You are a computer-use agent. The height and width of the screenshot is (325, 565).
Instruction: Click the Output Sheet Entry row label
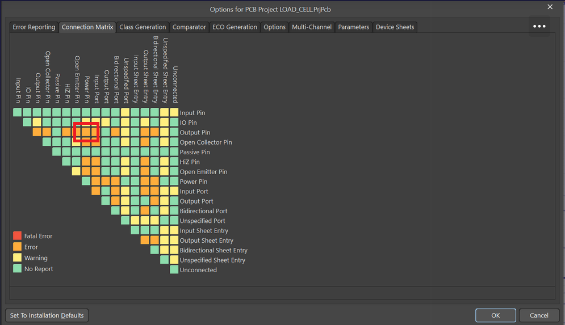click(207, 240)
